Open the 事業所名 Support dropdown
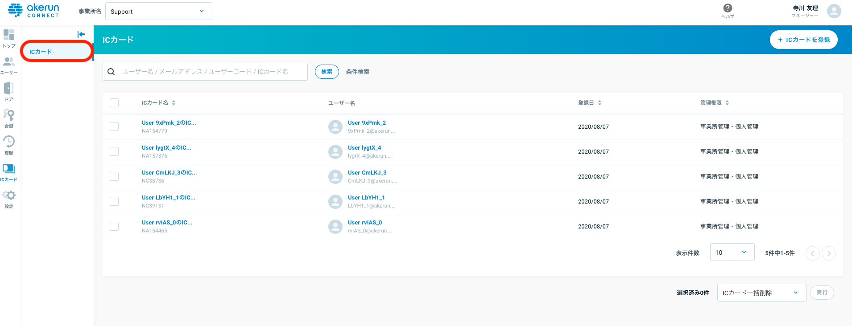This screenshot has width=852, height=326. click(x=158, y=12)
